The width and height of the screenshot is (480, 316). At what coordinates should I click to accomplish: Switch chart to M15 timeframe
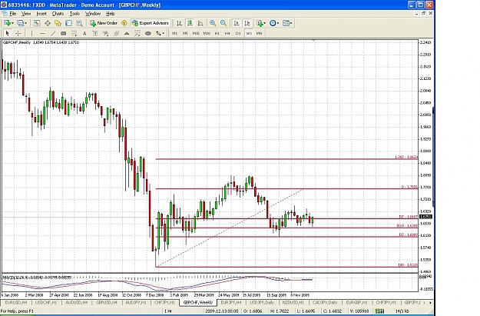pyautogui.click(x=196, y=33)
